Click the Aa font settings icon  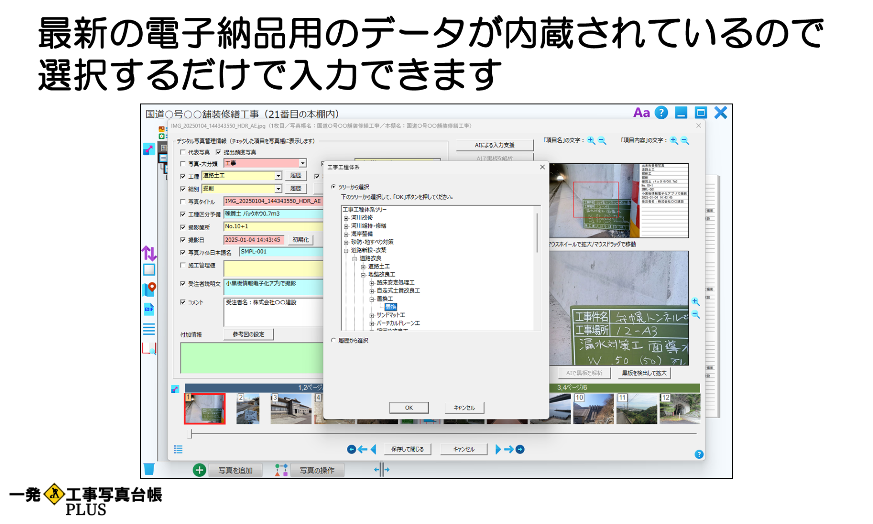tap(642, 112)
